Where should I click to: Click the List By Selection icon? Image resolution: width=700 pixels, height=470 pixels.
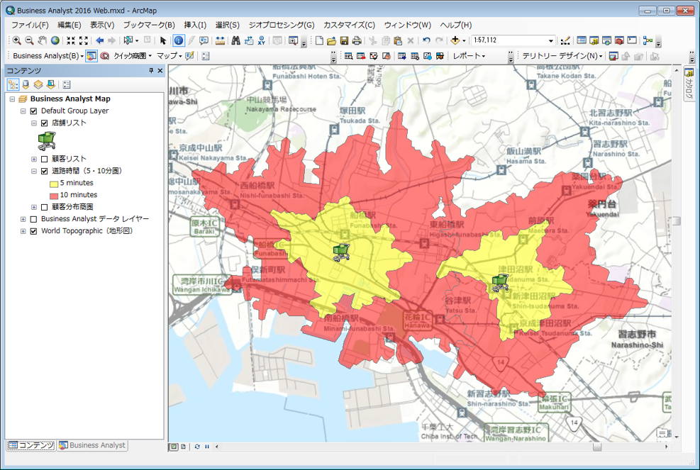(x=51, y=84)
